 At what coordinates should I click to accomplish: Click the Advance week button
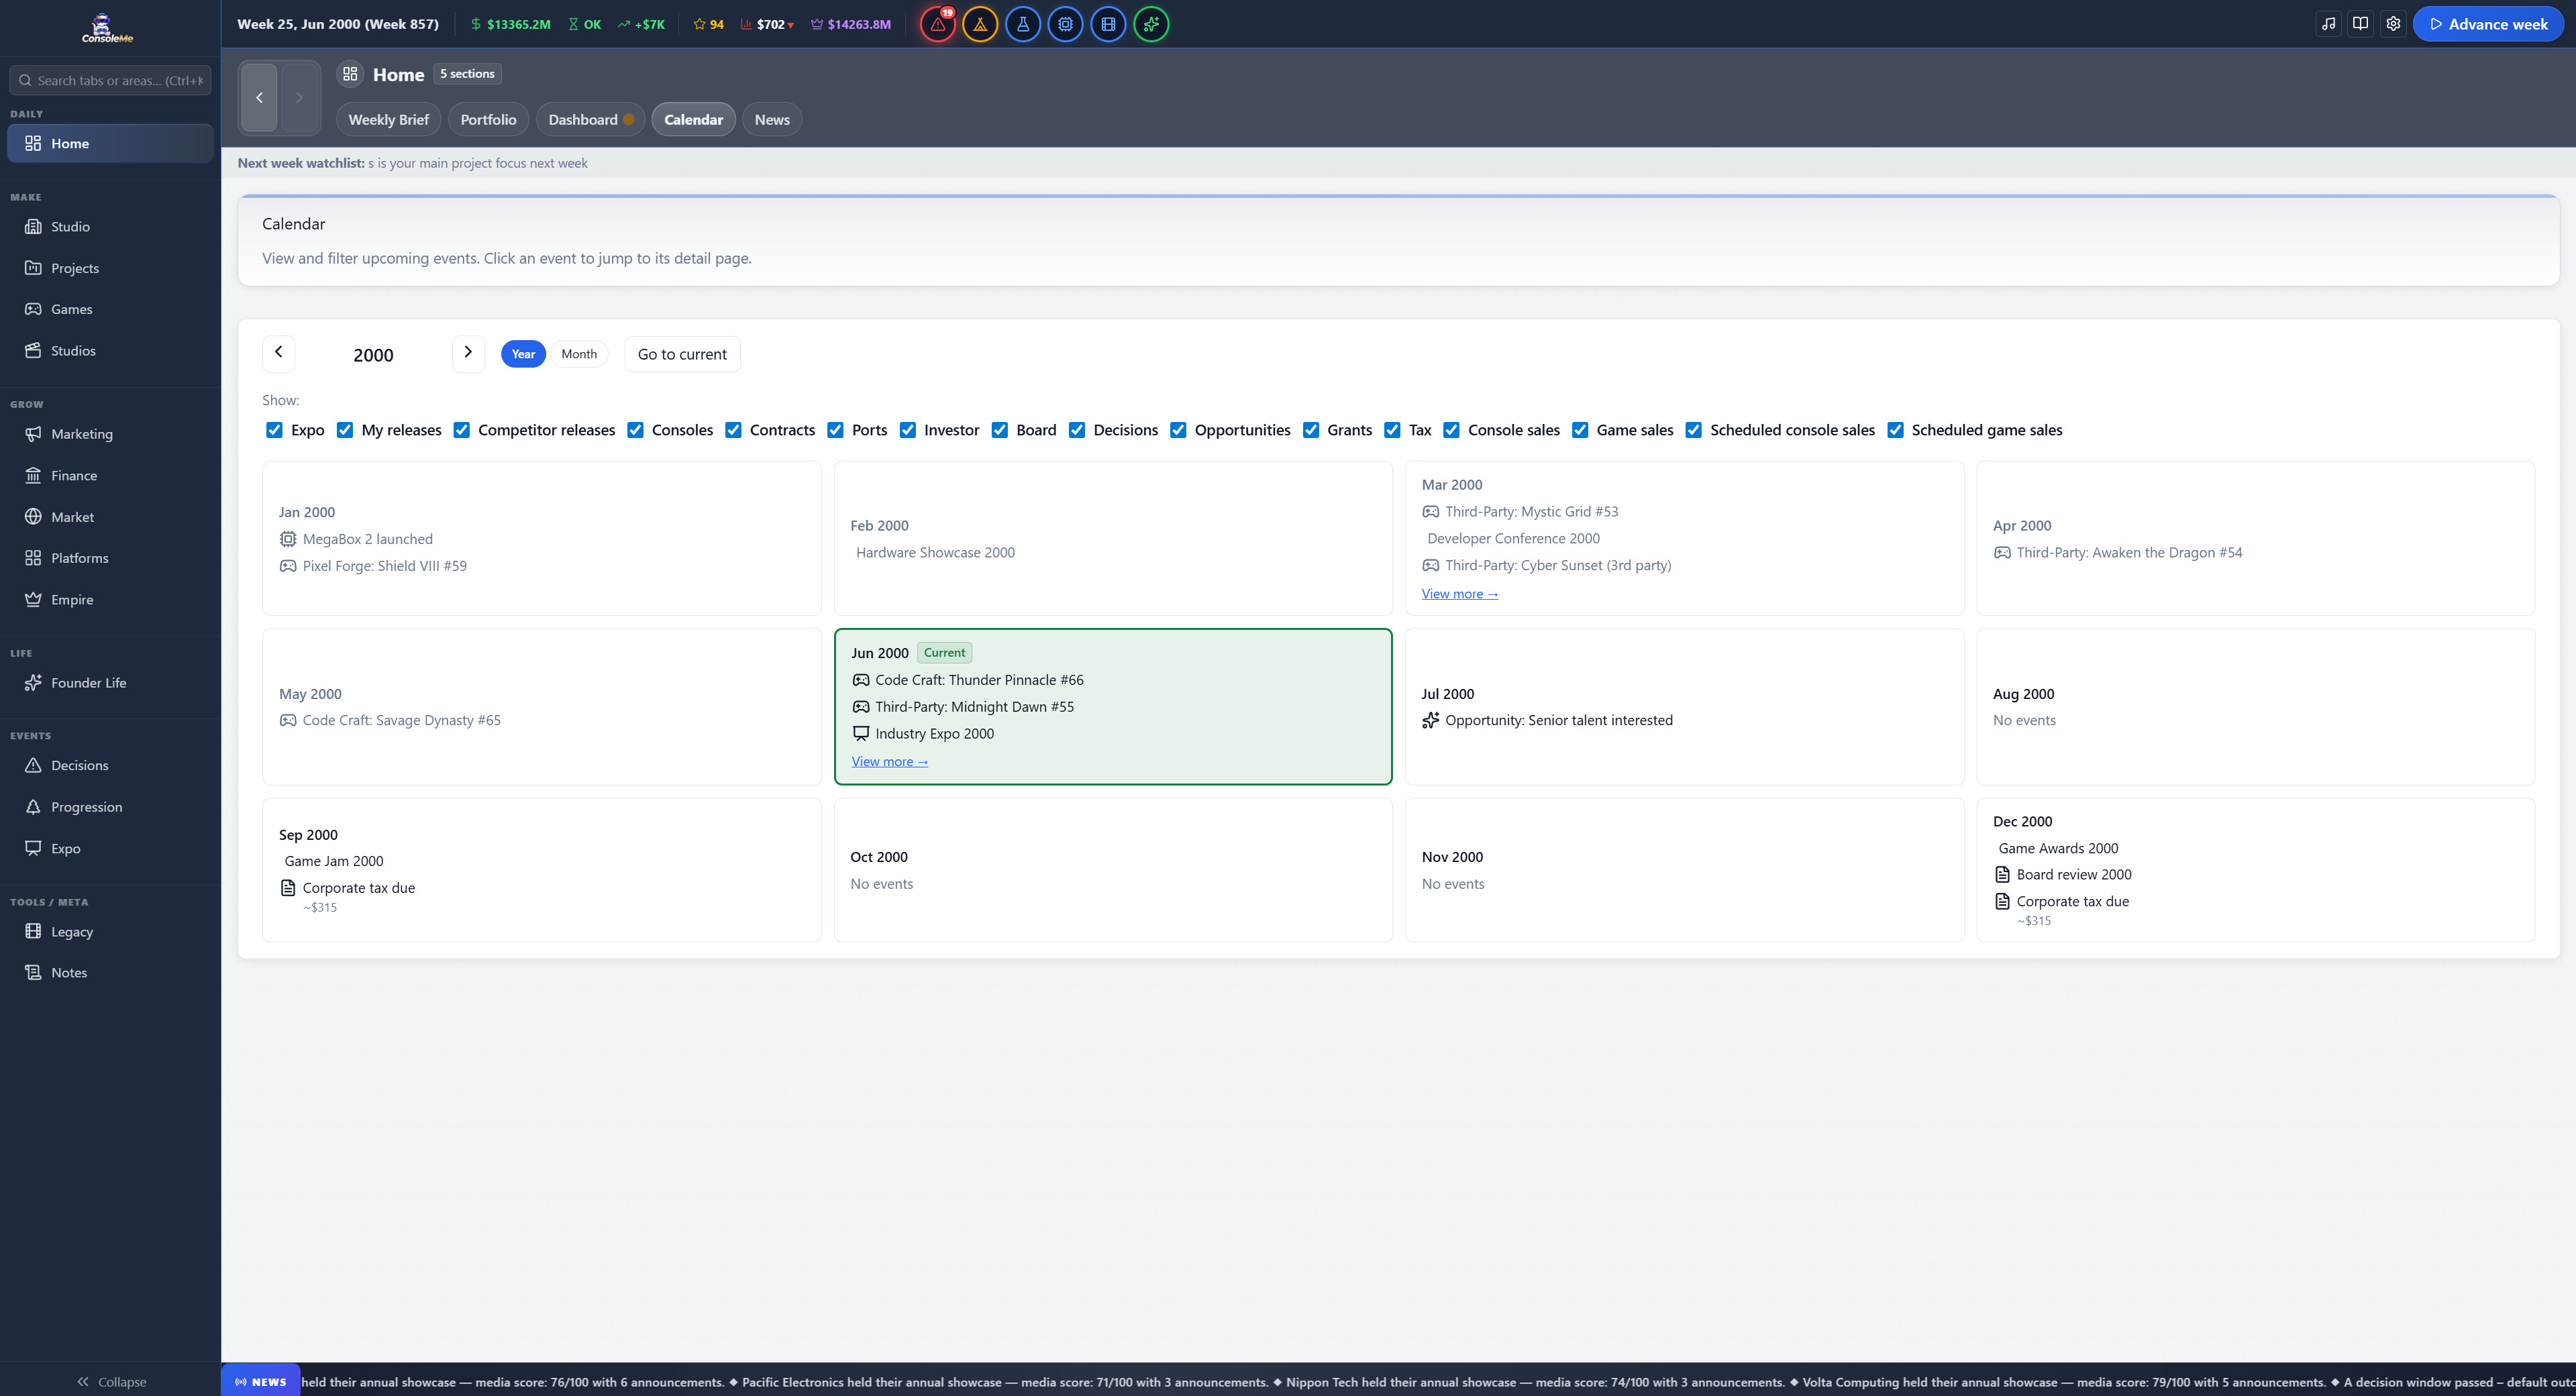click(2487, 24)
